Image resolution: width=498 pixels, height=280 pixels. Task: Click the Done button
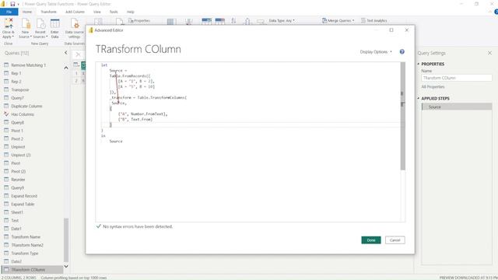(371, 240)
